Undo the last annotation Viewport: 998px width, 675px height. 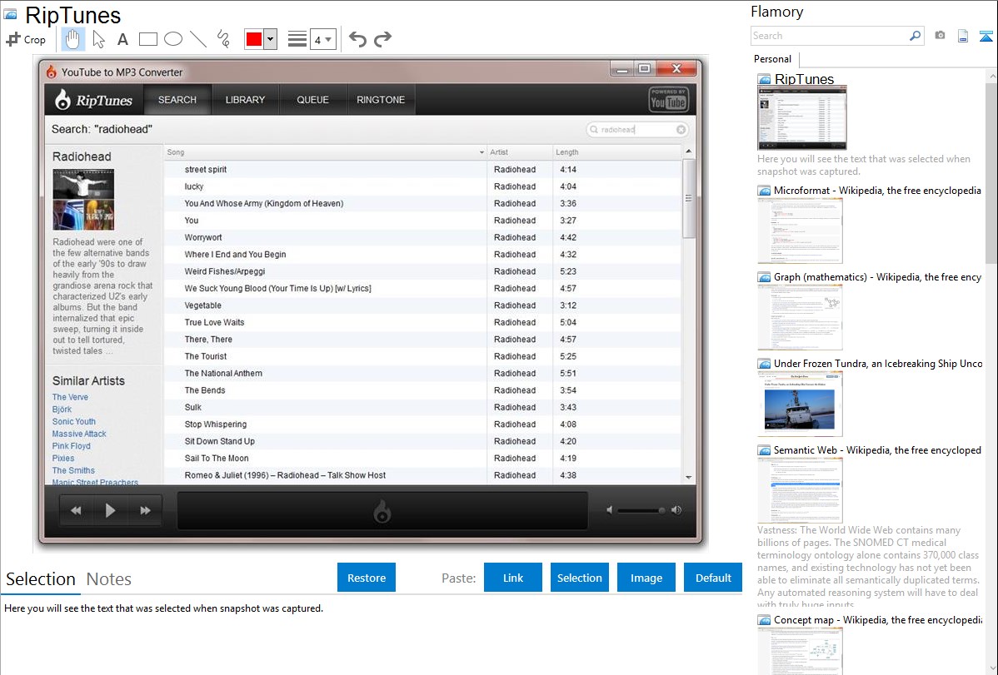point(357,39)
